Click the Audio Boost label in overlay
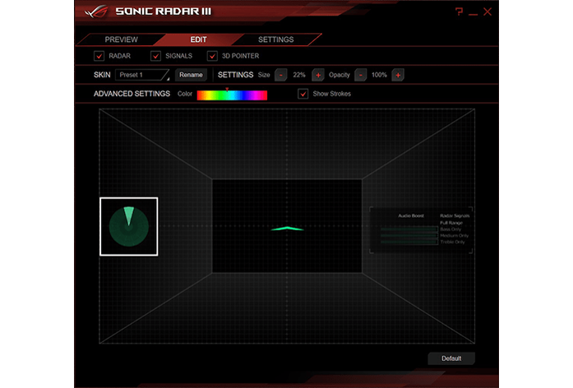This screenshot has height=388, width=573. coord(411,216)
